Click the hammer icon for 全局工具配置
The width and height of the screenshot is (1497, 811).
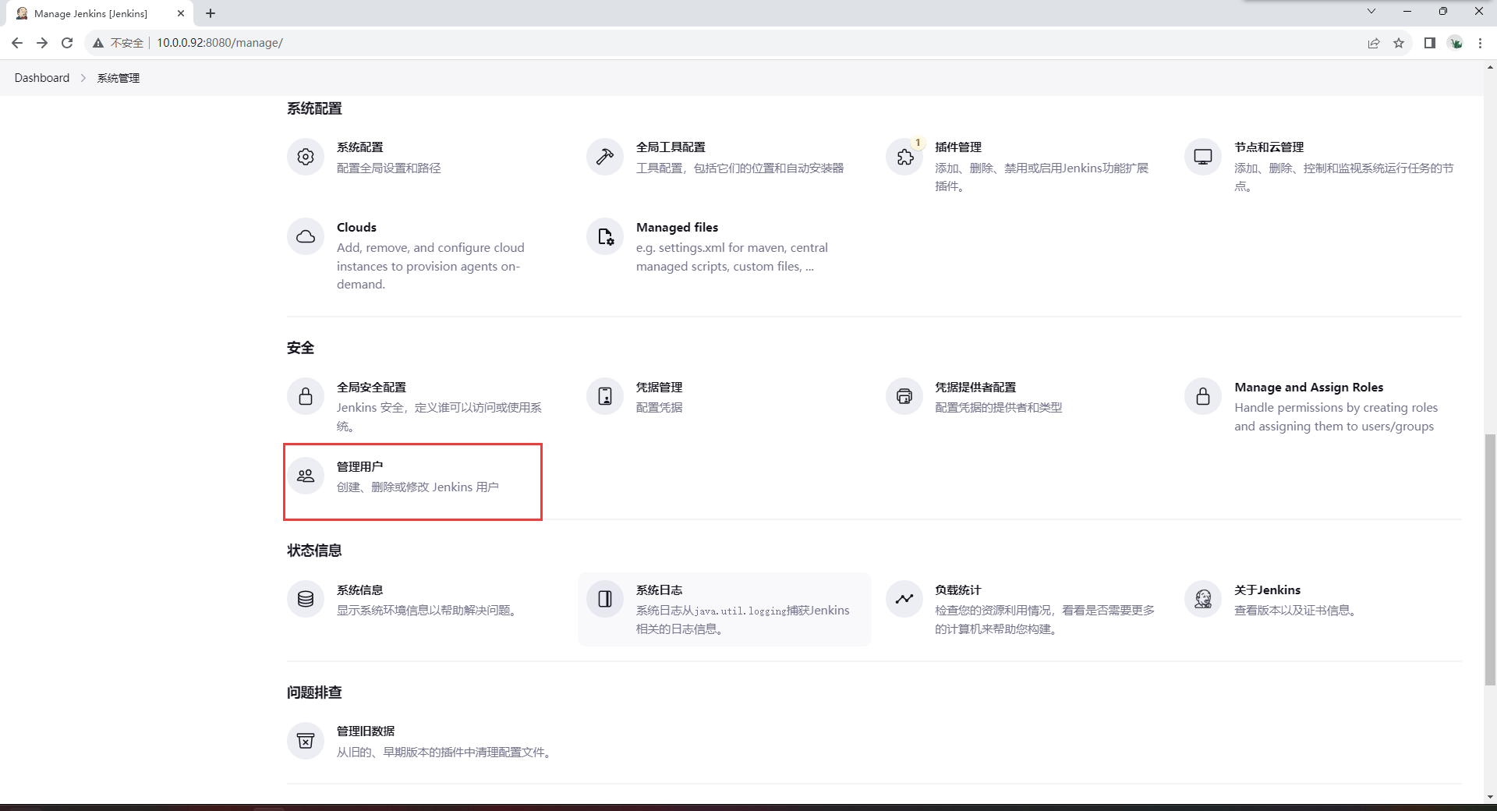(x=605, y=157)
